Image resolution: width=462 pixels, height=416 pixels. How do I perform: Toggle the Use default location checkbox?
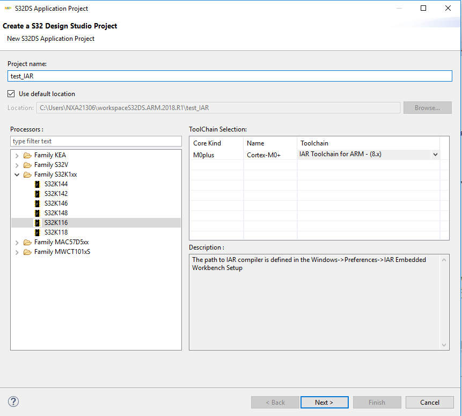(x=11, y=94)
